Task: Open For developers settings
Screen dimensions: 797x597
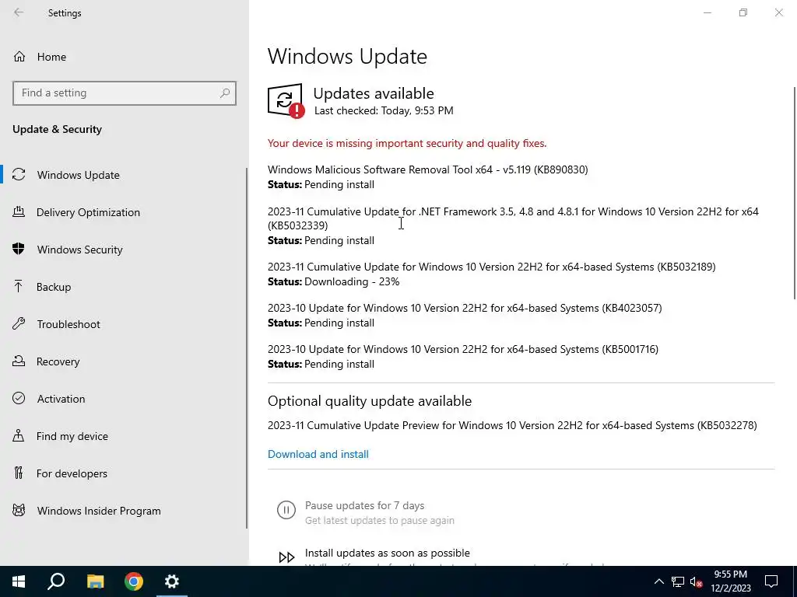Action: tap(72, 473)
